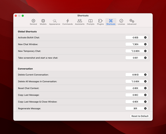
Task: Clear the Activate BoltAI Chat shortcut
Action: pyautogui.click(x=145, y=37)
